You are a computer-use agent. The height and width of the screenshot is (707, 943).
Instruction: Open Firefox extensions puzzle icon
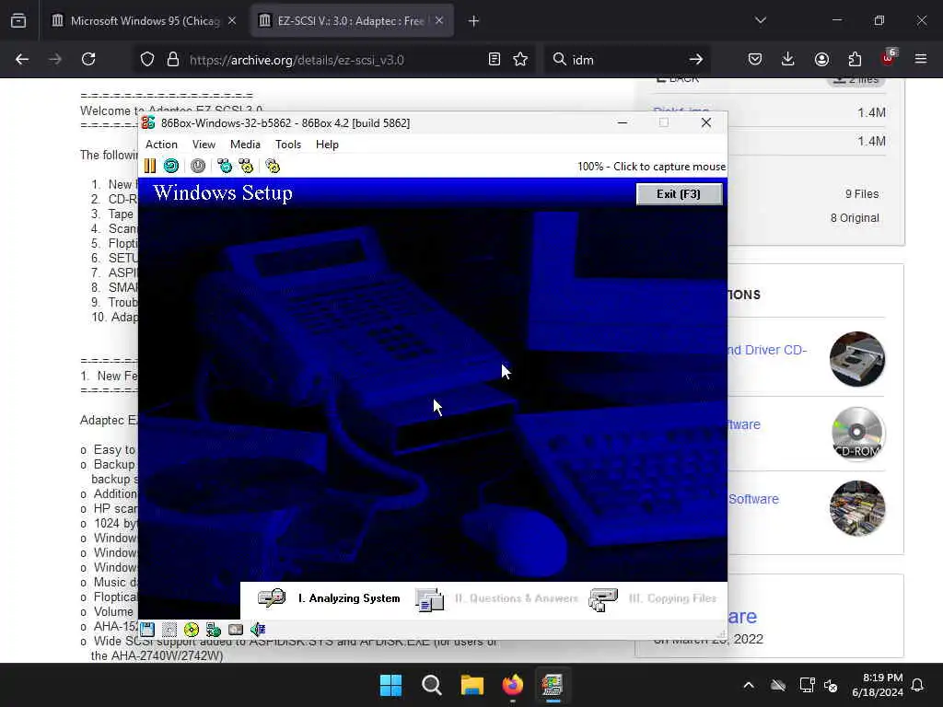(855, 59)
